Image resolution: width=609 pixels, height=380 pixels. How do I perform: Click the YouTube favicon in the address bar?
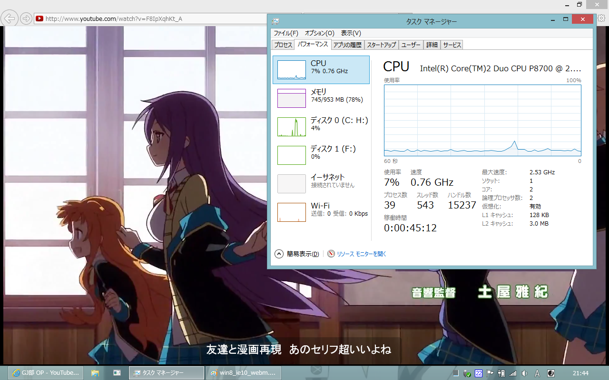coord(39,19)
